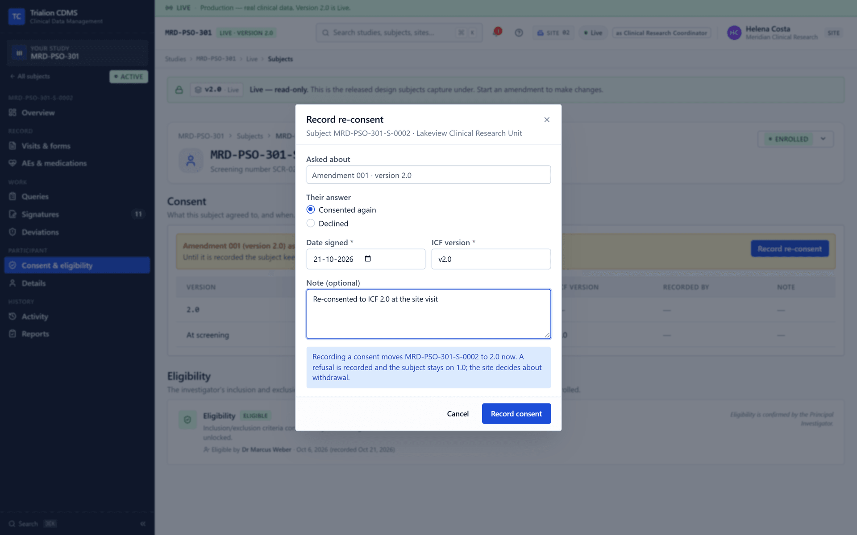The image size is (857, 535).
Task: Expand the Enrolled status dropdown chevron
Action: pyautogui.click(x=823, y=139)
